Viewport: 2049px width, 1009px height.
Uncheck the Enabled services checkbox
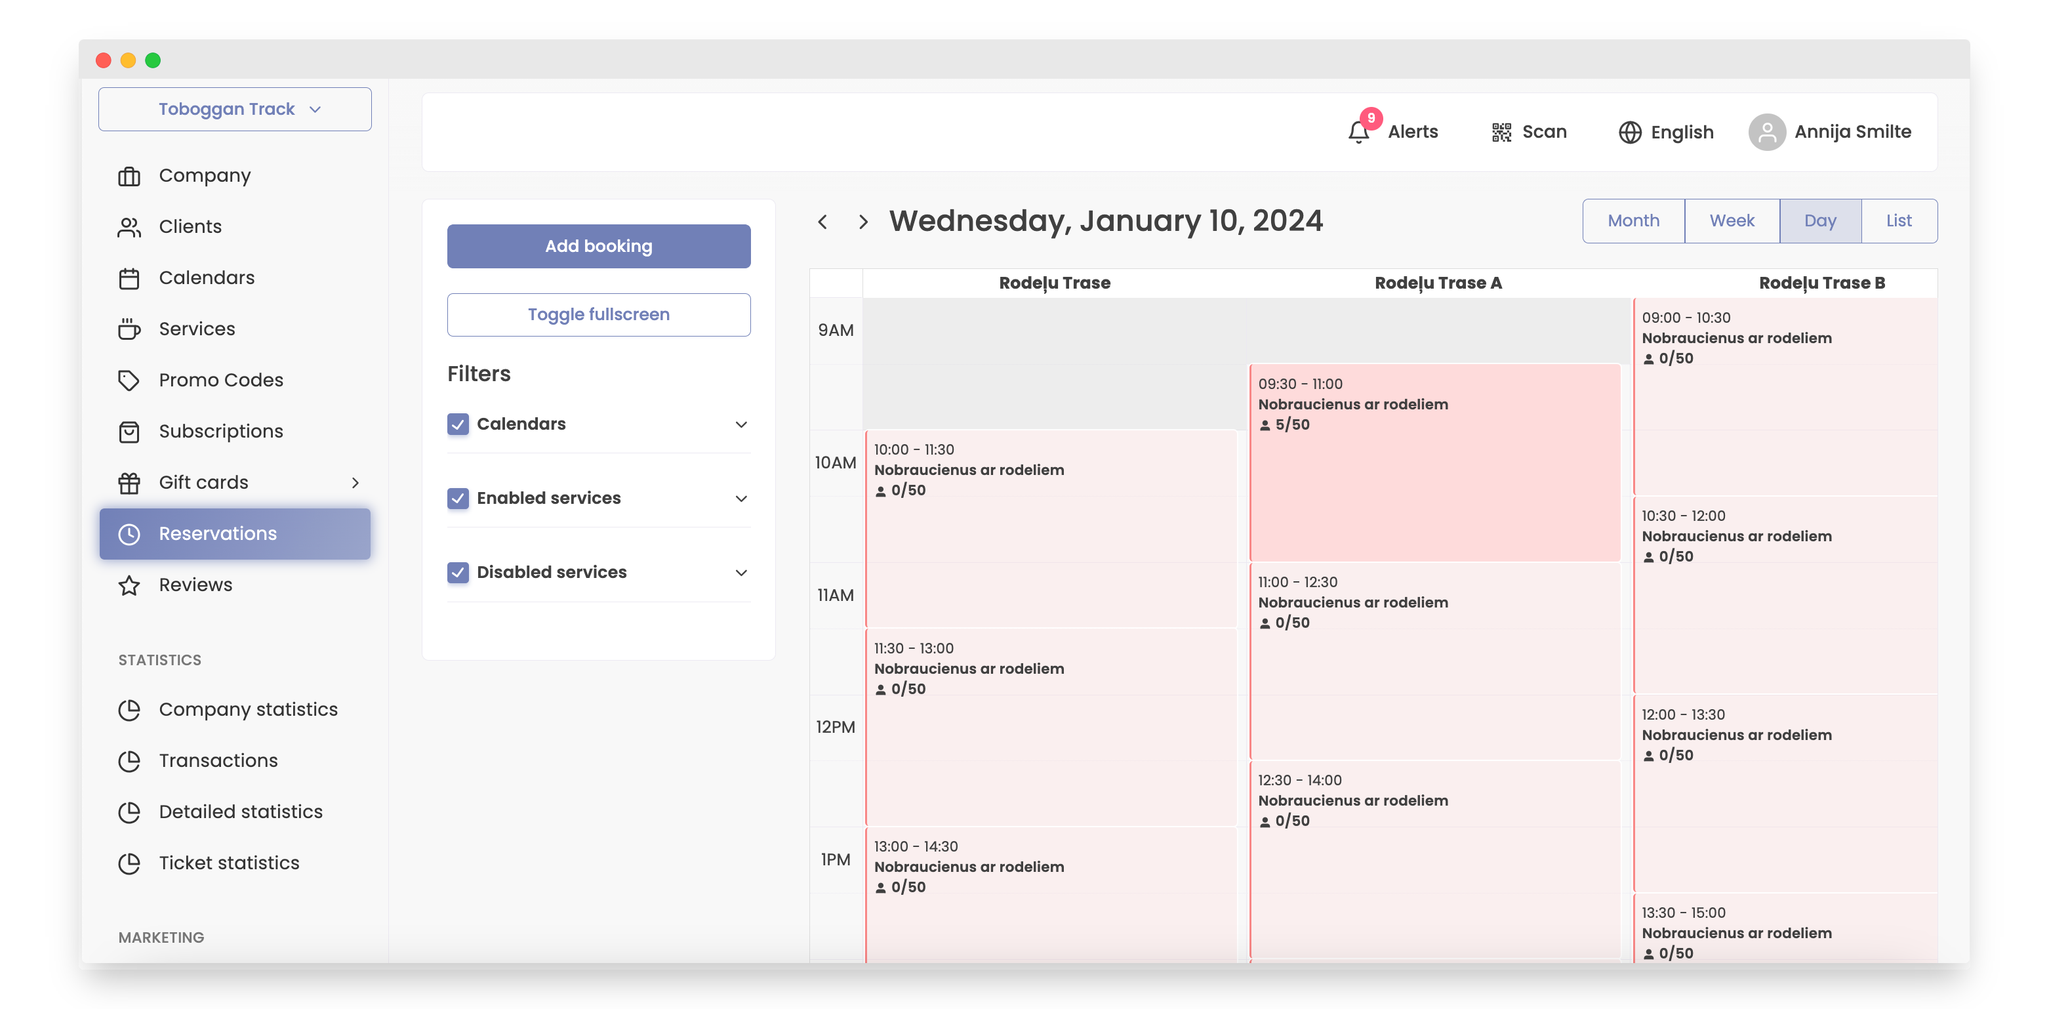coord(457,498)
